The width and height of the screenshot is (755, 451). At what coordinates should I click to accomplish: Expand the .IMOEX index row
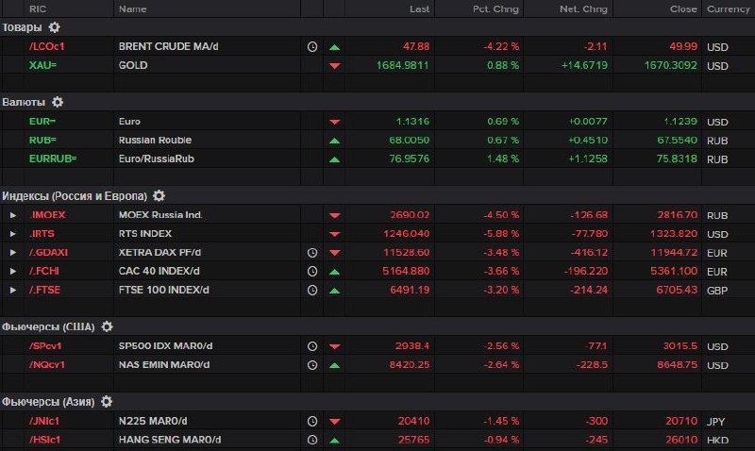click(x=13, y=215)
